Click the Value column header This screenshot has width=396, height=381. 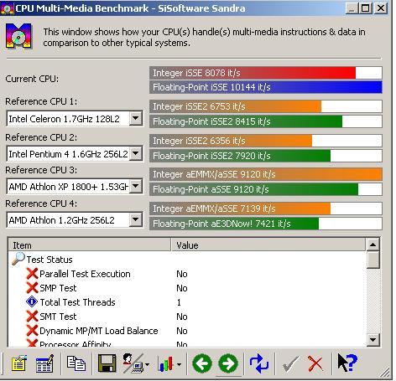(268, 245)
